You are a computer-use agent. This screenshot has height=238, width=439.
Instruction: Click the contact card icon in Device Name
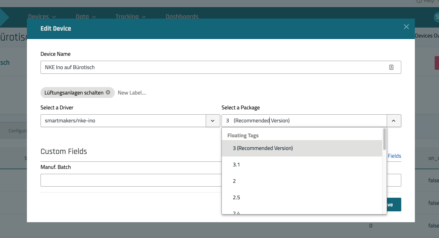[x=391, y=67]
